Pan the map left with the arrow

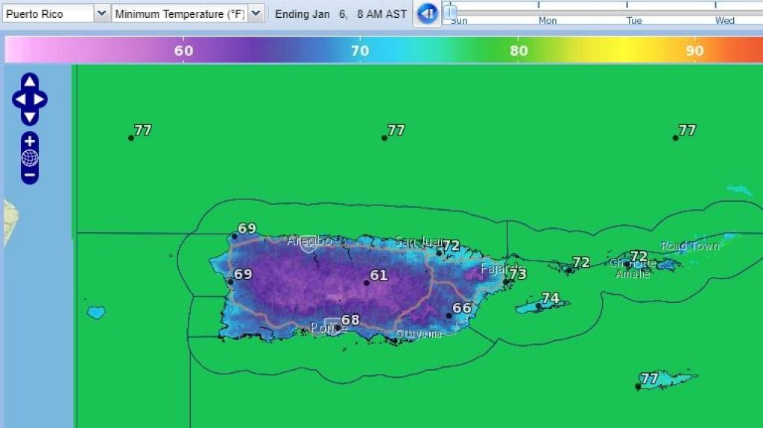[19, 99]
